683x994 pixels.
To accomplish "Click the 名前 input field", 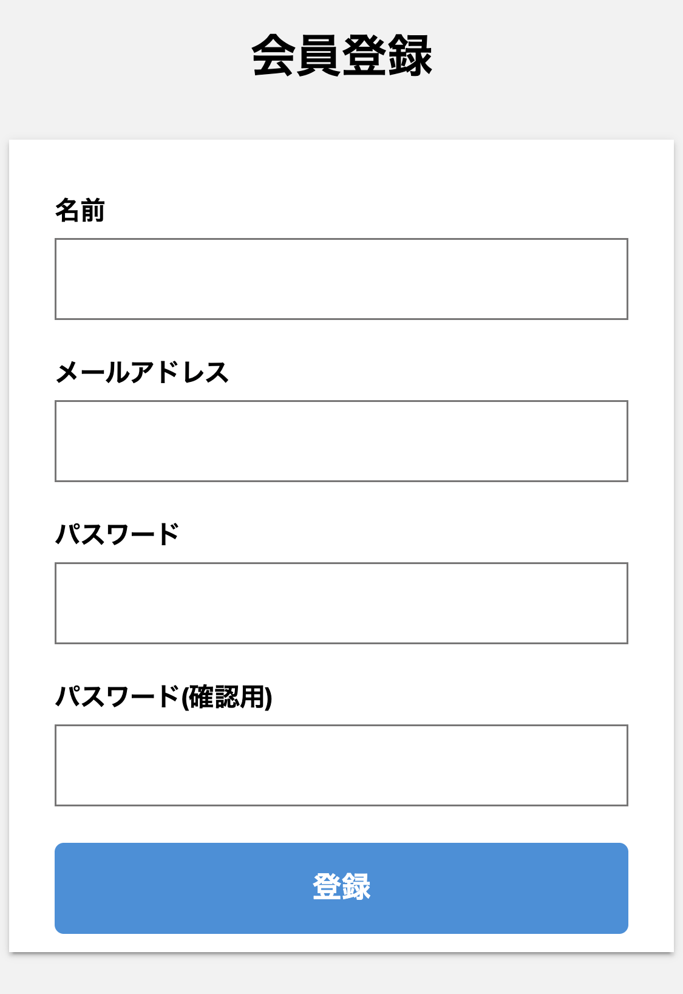I will [341, 279].
